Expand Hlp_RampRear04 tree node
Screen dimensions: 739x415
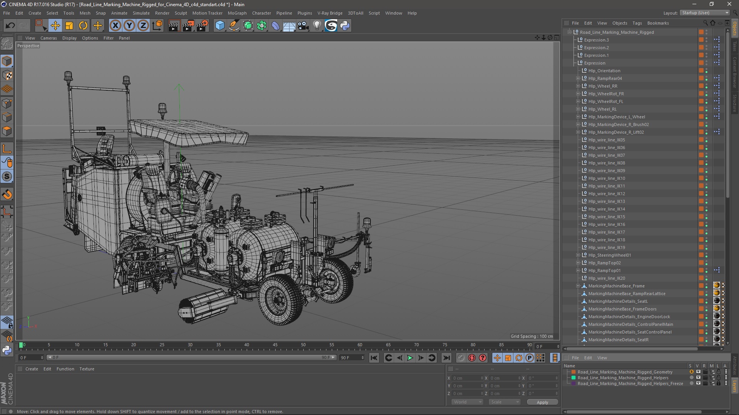click(x=578, y=78)
